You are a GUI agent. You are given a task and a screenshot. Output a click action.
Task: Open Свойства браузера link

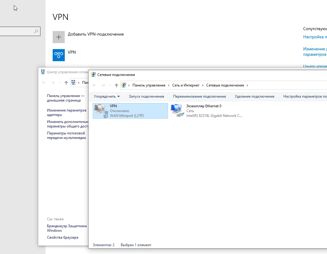point(63,237)
